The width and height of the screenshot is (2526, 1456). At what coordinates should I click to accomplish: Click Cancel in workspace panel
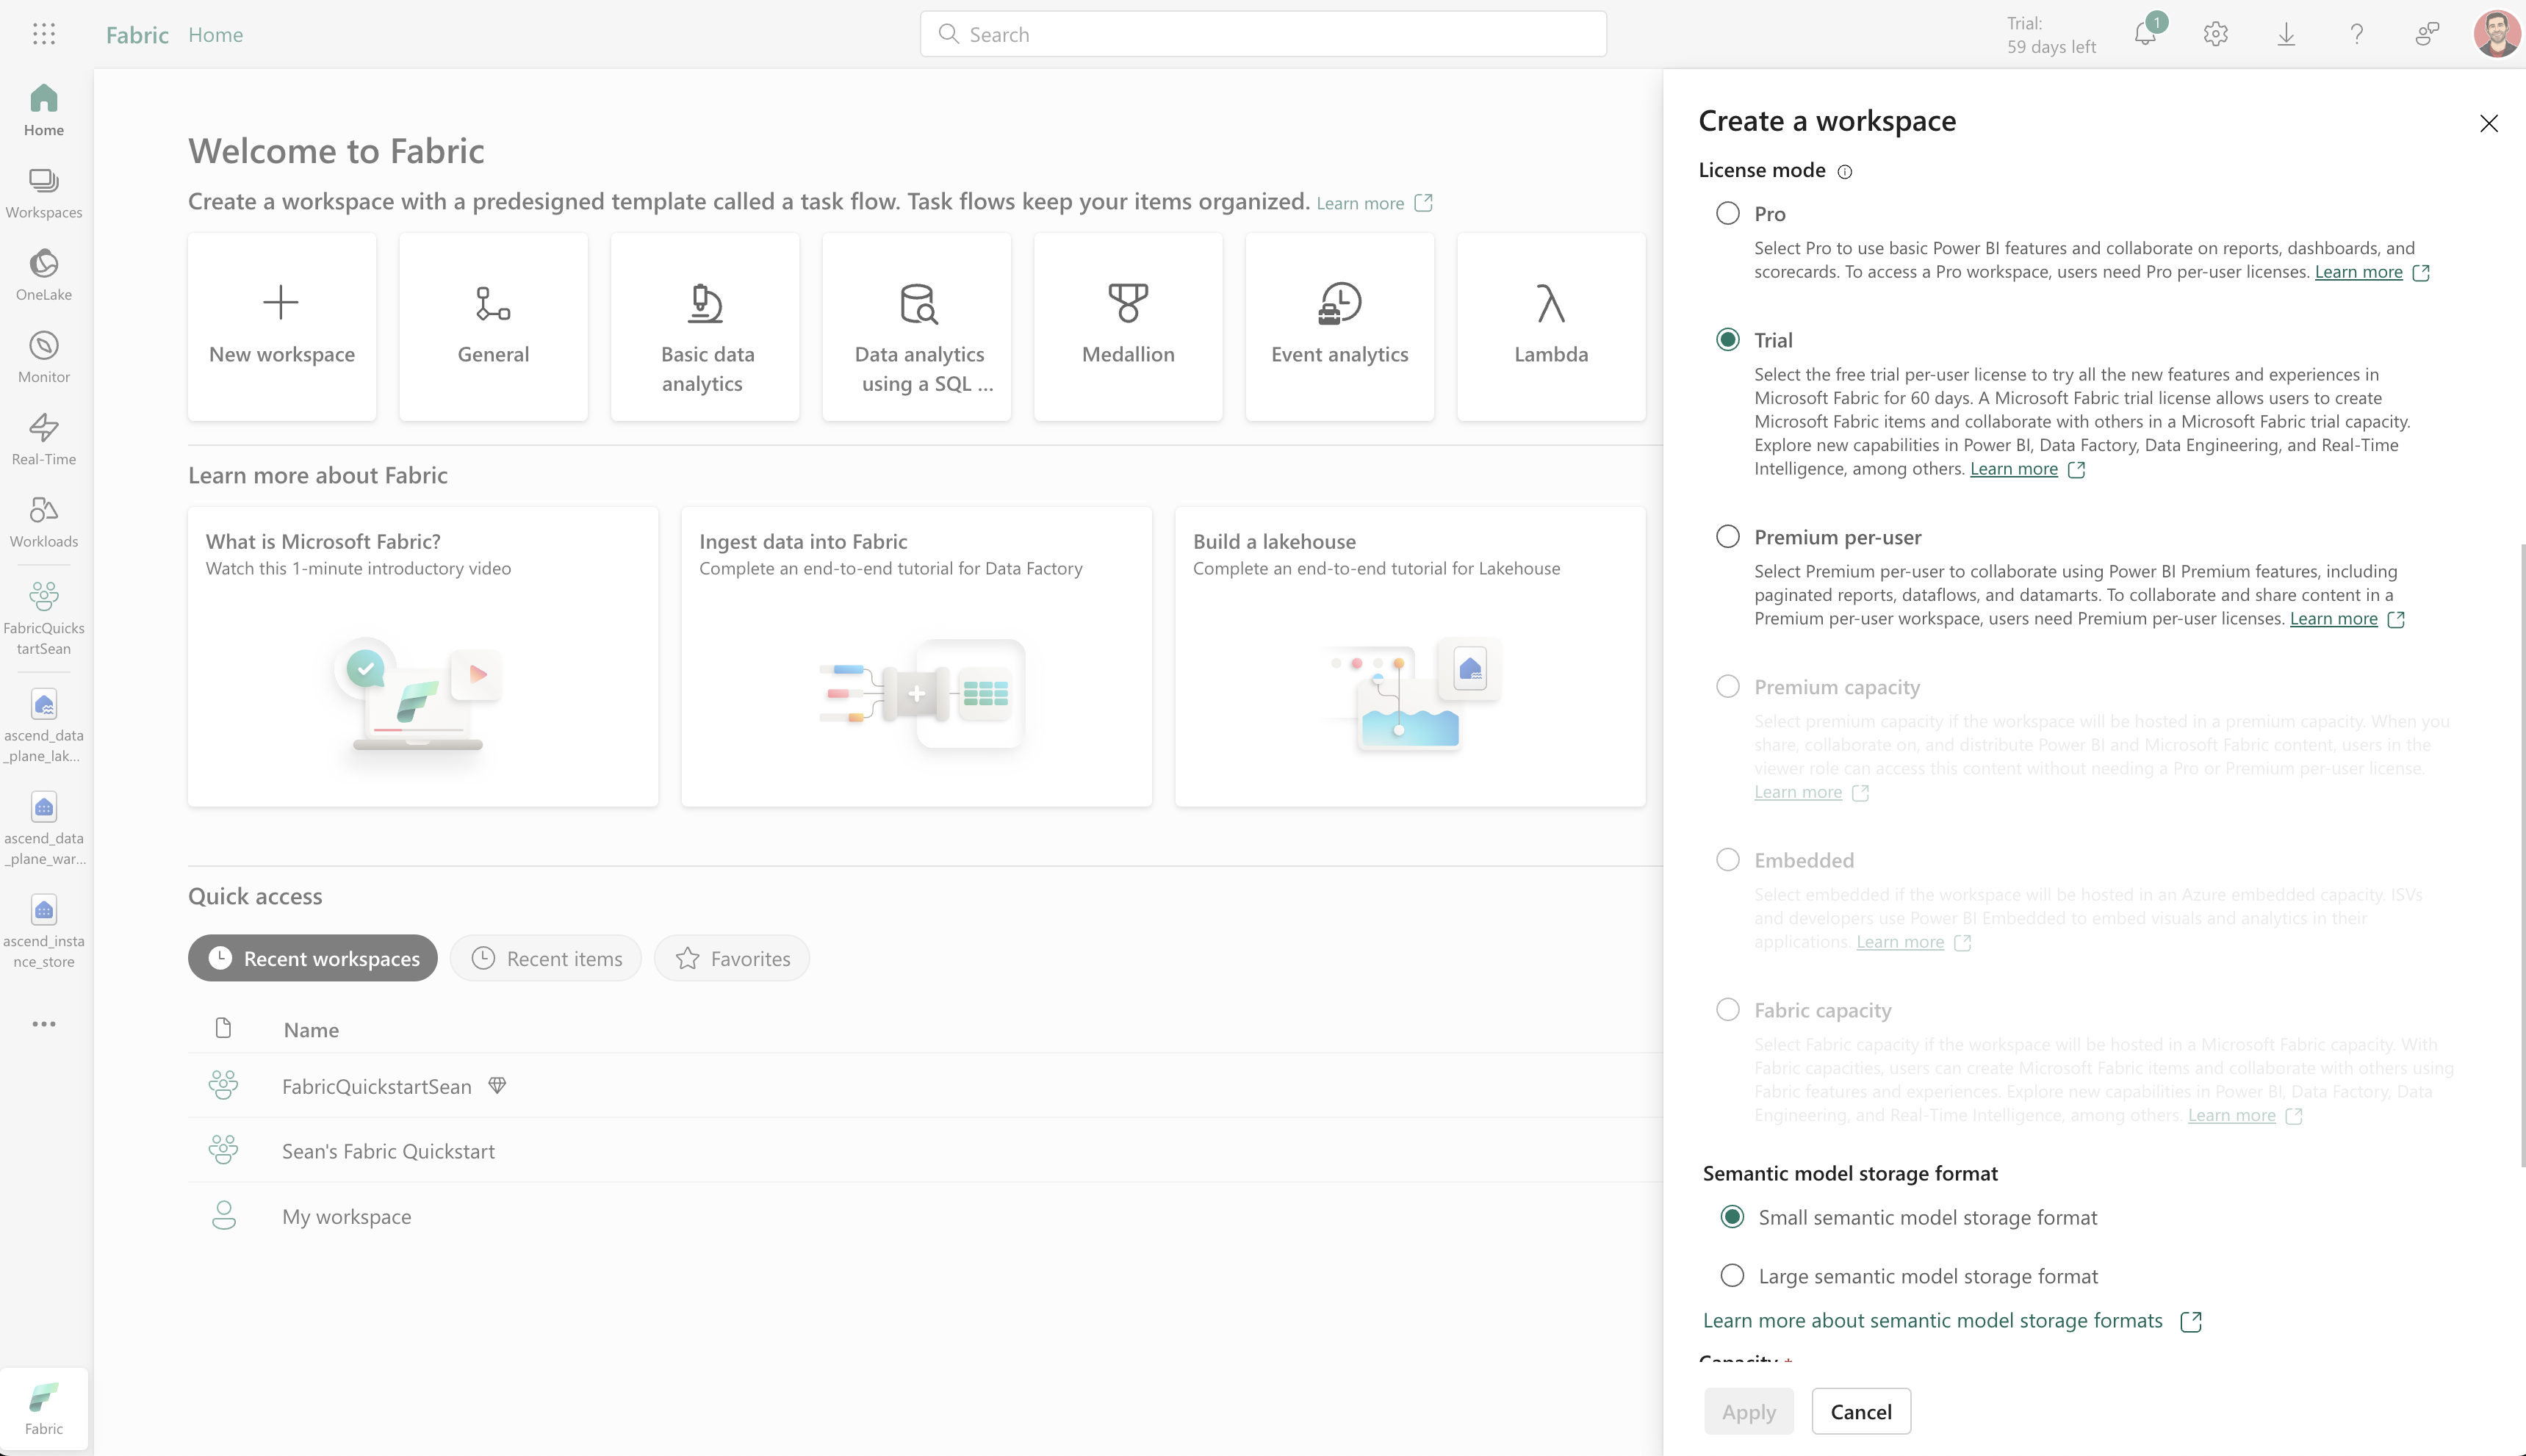(x=1861, y=1411)
